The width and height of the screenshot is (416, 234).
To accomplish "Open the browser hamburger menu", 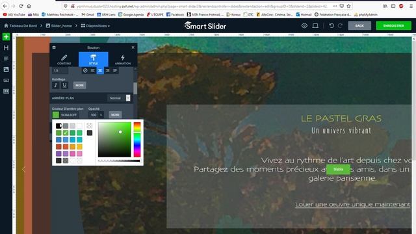I will point(411,6).
